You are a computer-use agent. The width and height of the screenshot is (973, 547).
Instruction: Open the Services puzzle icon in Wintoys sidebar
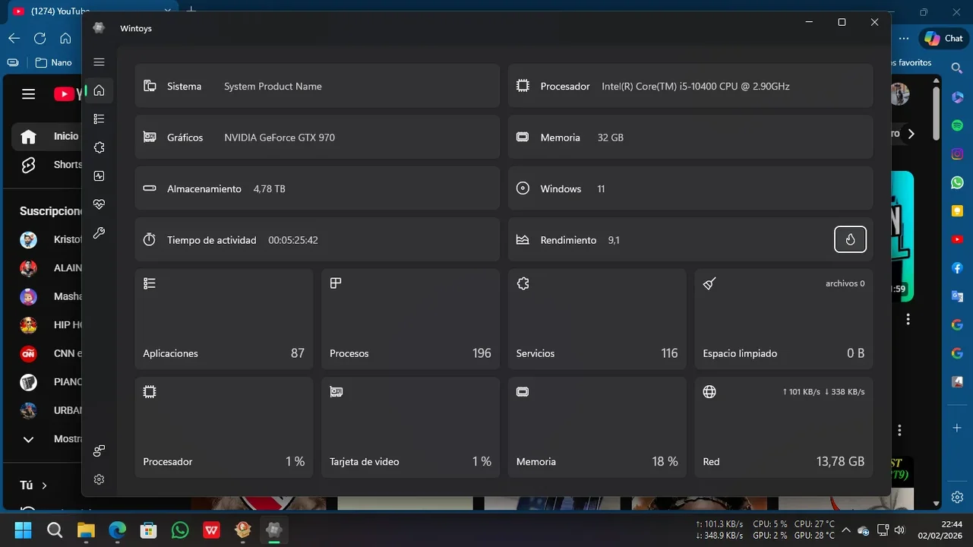(x=99, y=147)
